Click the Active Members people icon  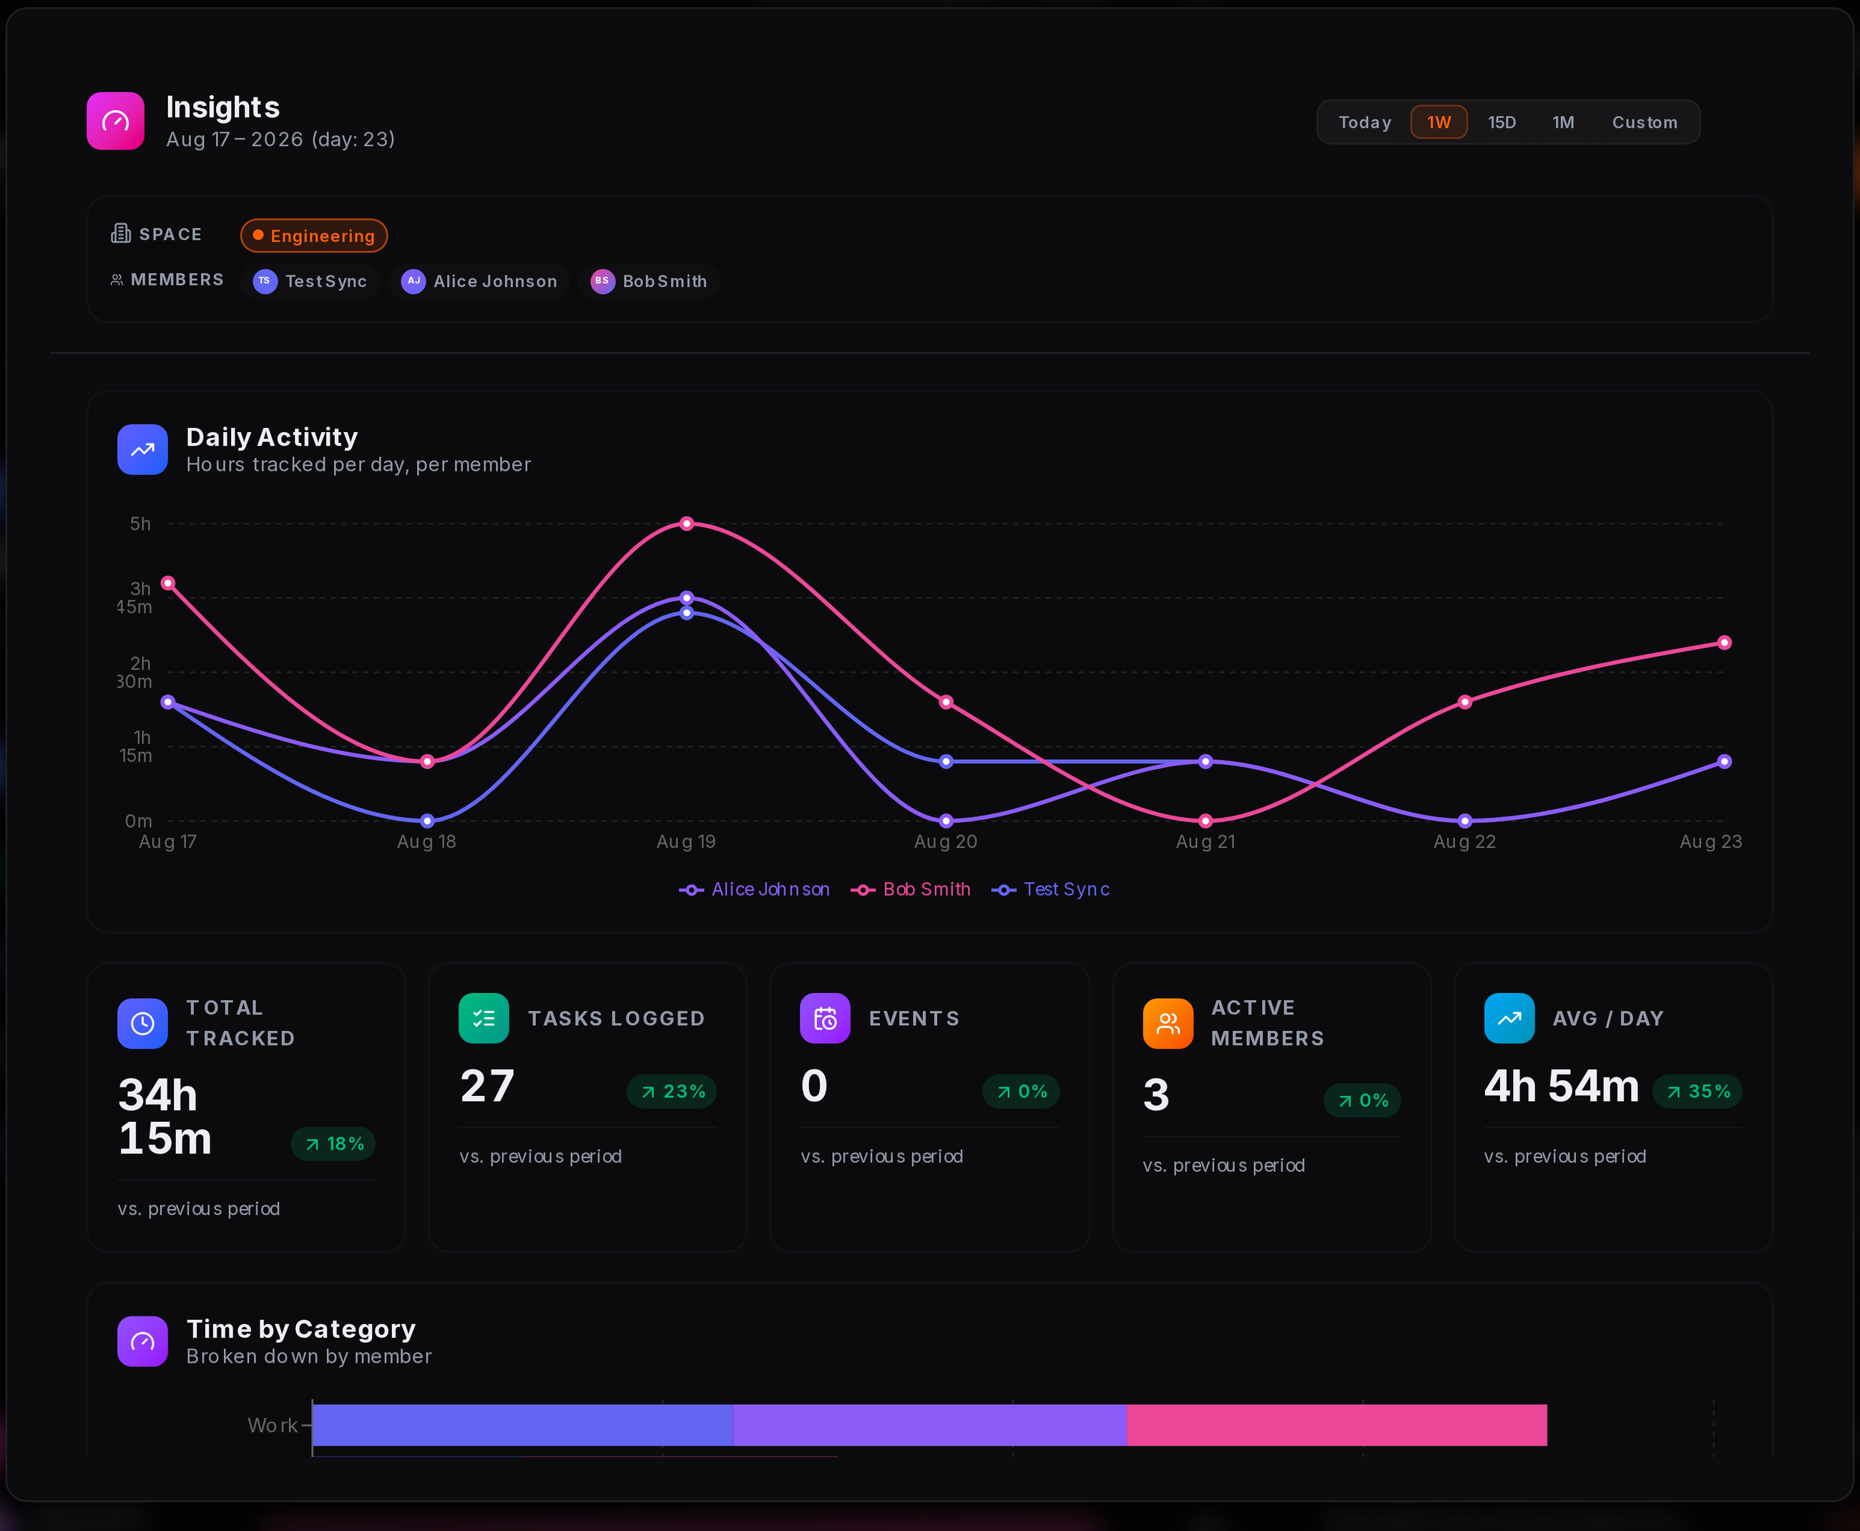click(x=1168, y=1023)
